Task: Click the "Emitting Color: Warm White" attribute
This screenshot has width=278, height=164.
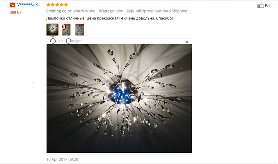Action: pyautogui.click(x=71, y=11)
